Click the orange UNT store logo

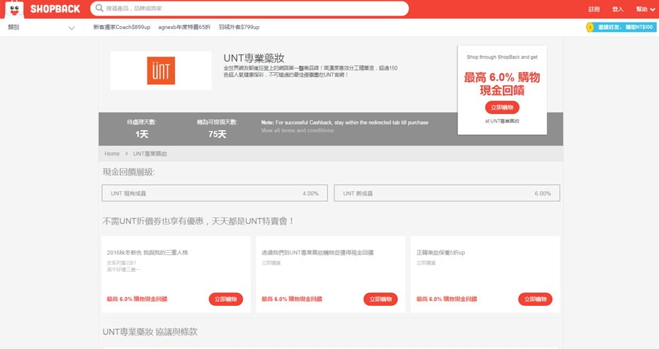(161, 71)
